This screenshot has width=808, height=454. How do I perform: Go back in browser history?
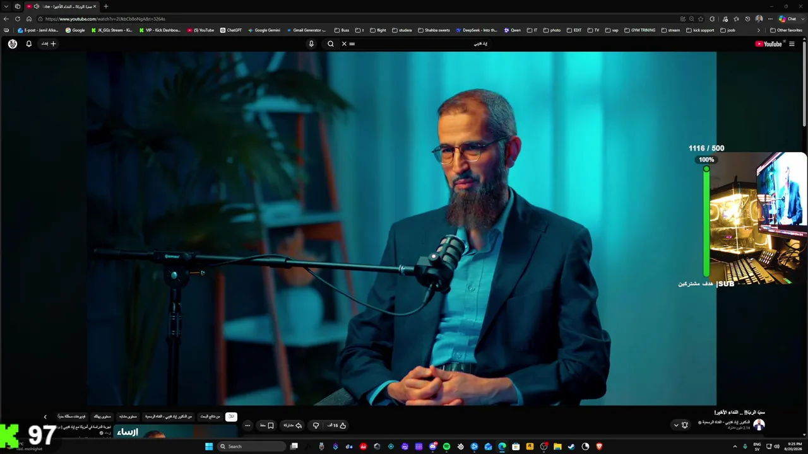coord(6,19)
